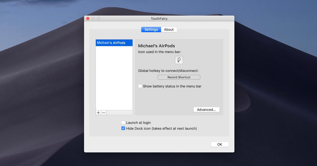Click the ToothFairy window title
This screenshot has height=166, width=317.
point(159,19)
